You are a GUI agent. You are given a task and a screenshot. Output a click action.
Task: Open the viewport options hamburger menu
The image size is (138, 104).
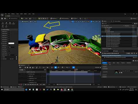[x=20, y=22]
